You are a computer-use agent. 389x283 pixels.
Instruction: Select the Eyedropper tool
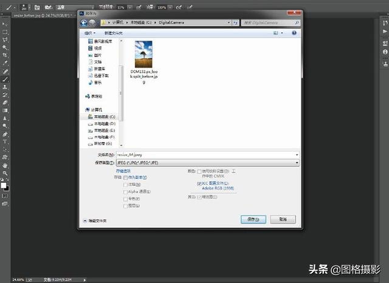[x=4, y=63]
